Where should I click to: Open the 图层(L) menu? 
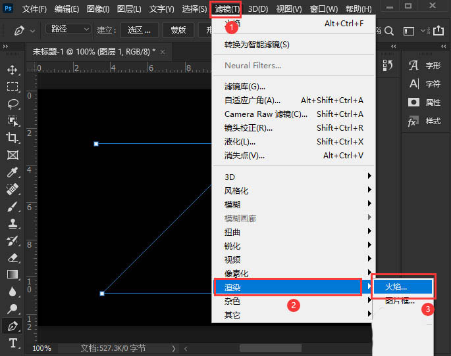[x=129, y=9]
